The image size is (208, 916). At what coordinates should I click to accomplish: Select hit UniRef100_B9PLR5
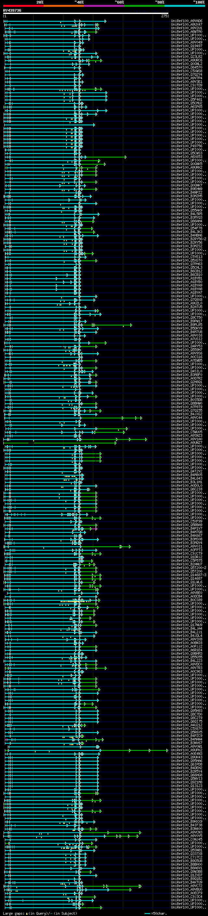point(187,325)
